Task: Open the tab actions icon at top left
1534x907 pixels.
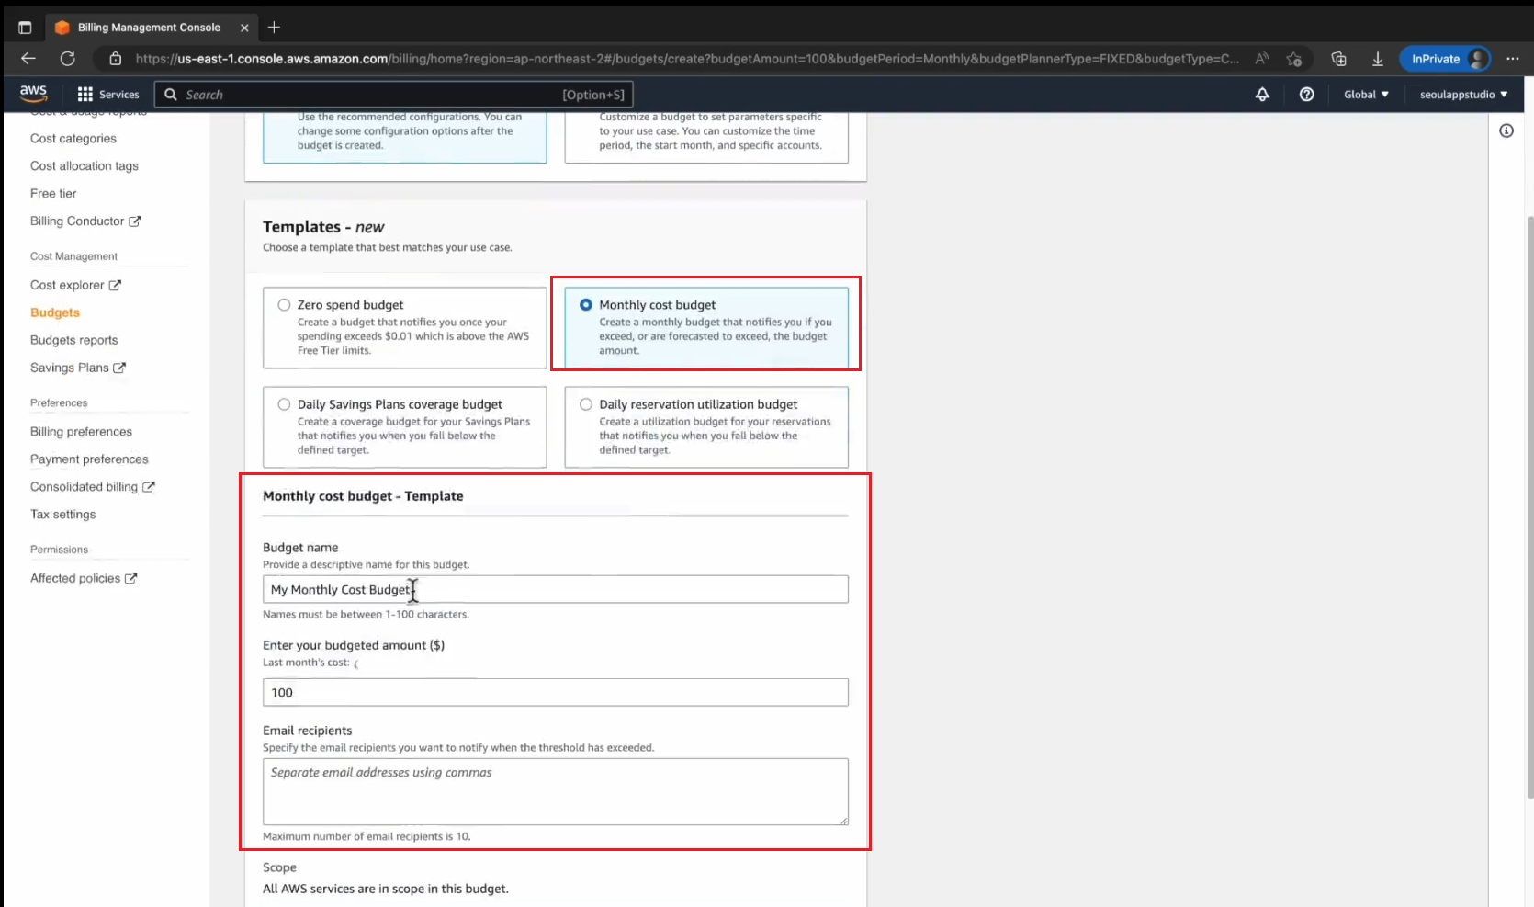Action: [25, 28]
